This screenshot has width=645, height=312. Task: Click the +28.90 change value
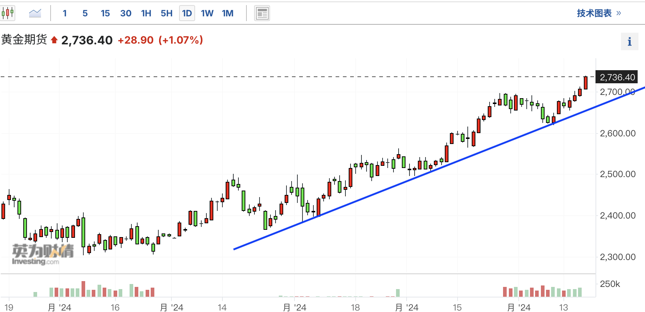coord(136,40)
